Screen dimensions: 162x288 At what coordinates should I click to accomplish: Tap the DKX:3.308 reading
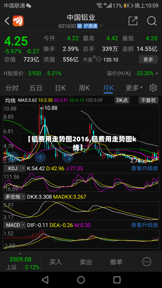click(x=40, y=197)
